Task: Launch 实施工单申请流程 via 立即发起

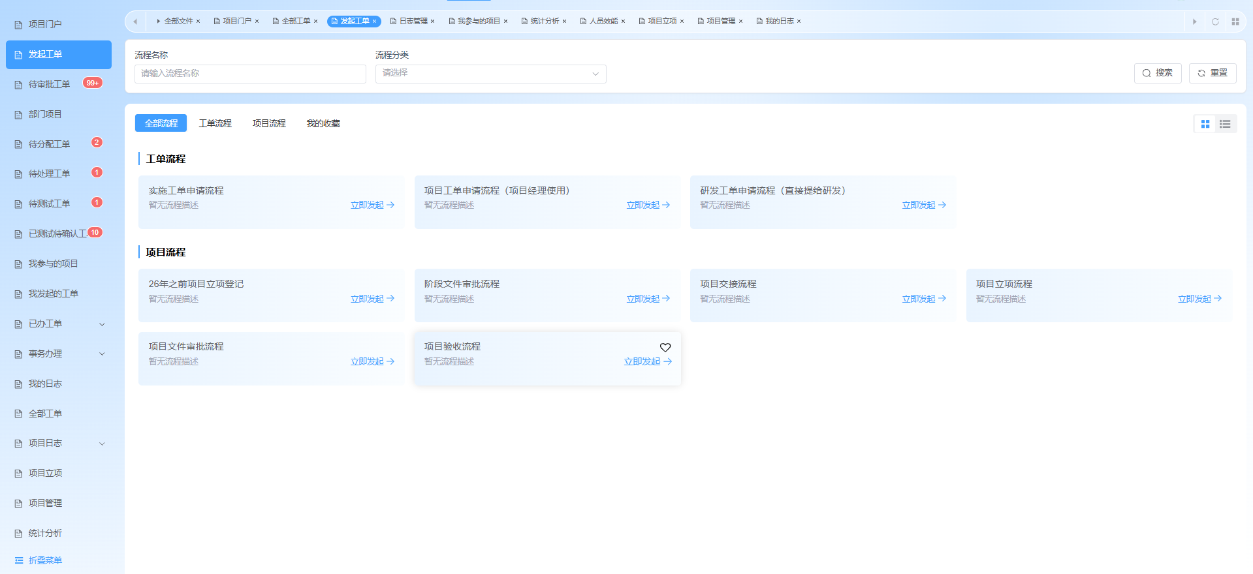Action: tap(372, 205)
